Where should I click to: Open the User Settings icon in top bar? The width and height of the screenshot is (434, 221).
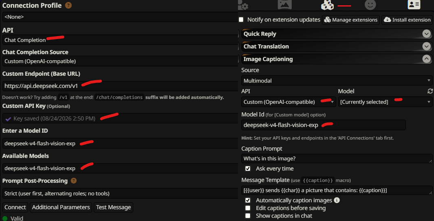pos(243,5)
